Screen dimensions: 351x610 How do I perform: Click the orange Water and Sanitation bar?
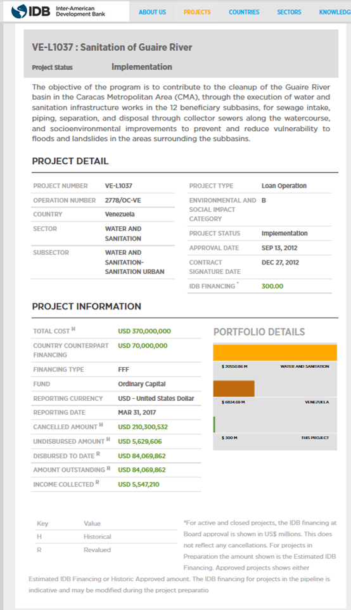[x=275, y=353]
